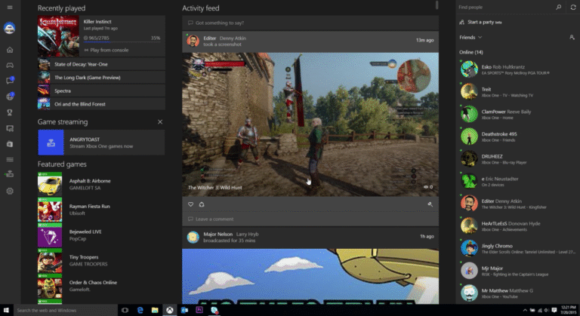
Task: Open Killer Instinct cover art
Action: coord(58,36)
